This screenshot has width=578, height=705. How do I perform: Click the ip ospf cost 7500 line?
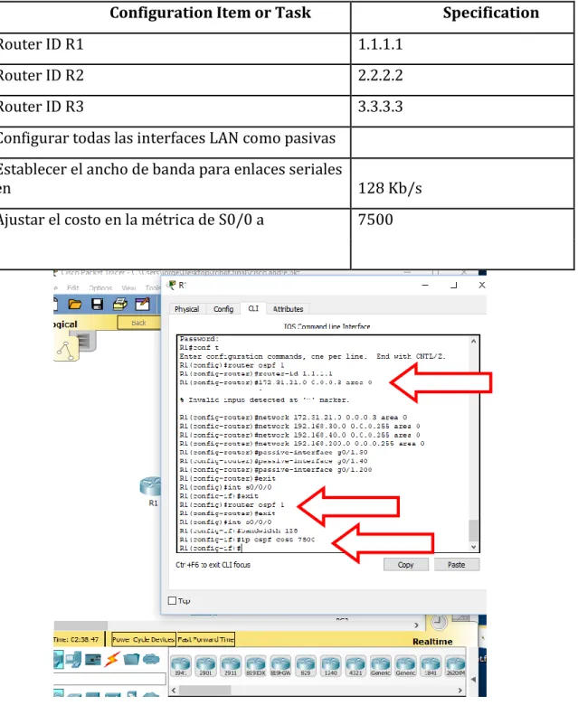click(248, 540)
